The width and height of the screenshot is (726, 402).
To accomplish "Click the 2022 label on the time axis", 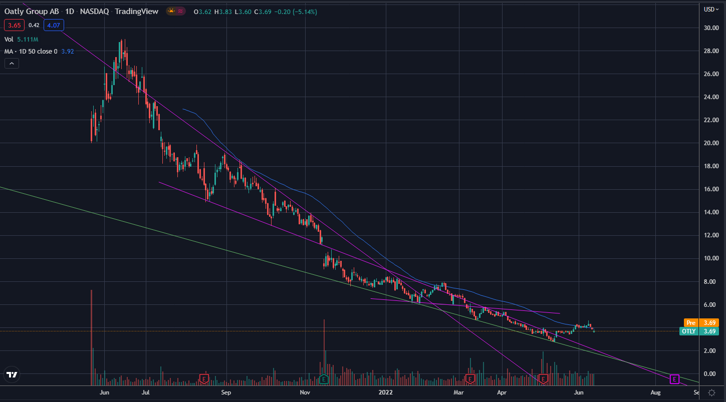I will point(386,393).
